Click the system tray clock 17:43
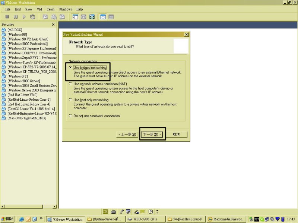Screen dimensions: 298x223 click(291, 219)
